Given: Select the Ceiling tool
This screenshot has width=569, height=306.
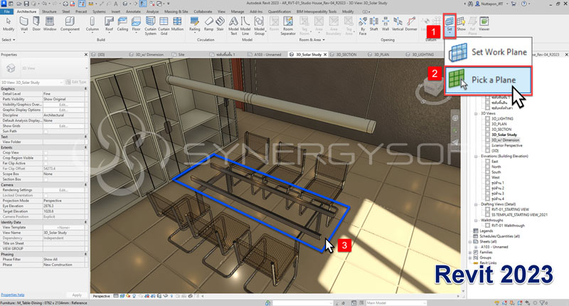Looking at the screenshot, I should pyautogui.click(x=122, y=24).
